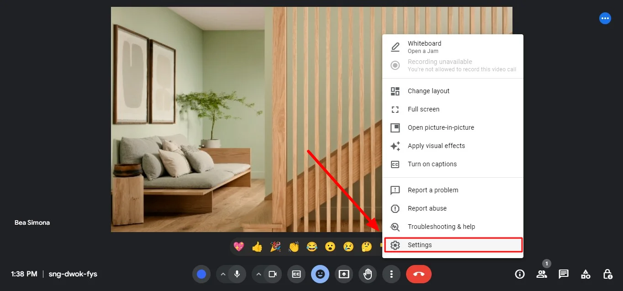The height and width of the screenshot is (291, 623).
Task: Open the more options three-dot menu
Action: click(391, 274)
